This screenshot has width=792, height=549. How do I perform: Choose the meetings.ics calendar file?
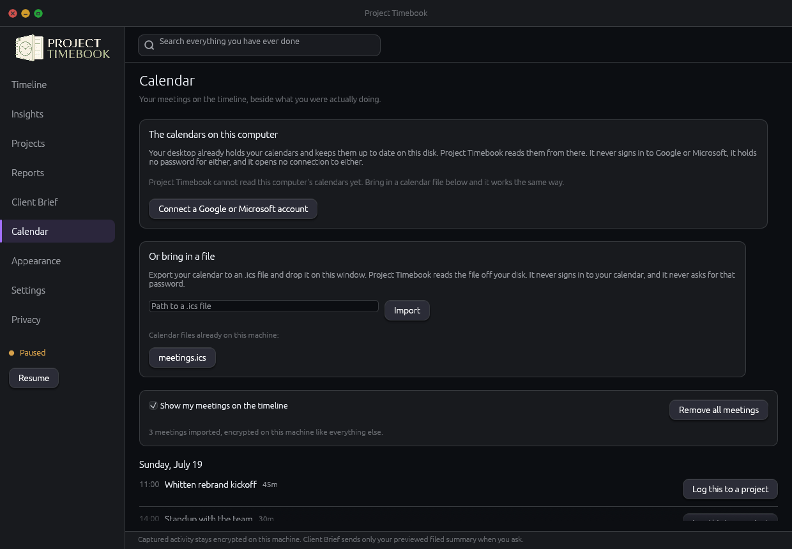pyautogui.click(x=182, y=357)
